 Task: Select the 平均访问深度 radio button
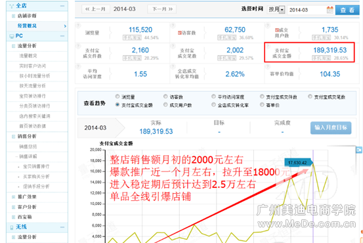tap(214, 97)
